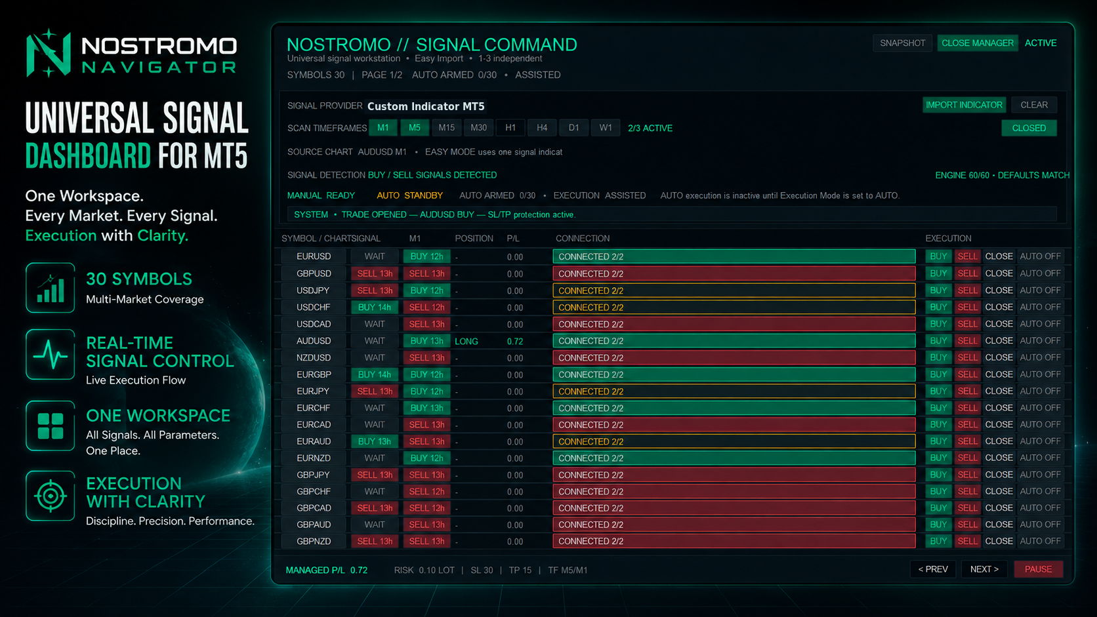Click the EXECUTION column header
The width and height of the screenshot is (1097, 617).
[x=948, y=239]
